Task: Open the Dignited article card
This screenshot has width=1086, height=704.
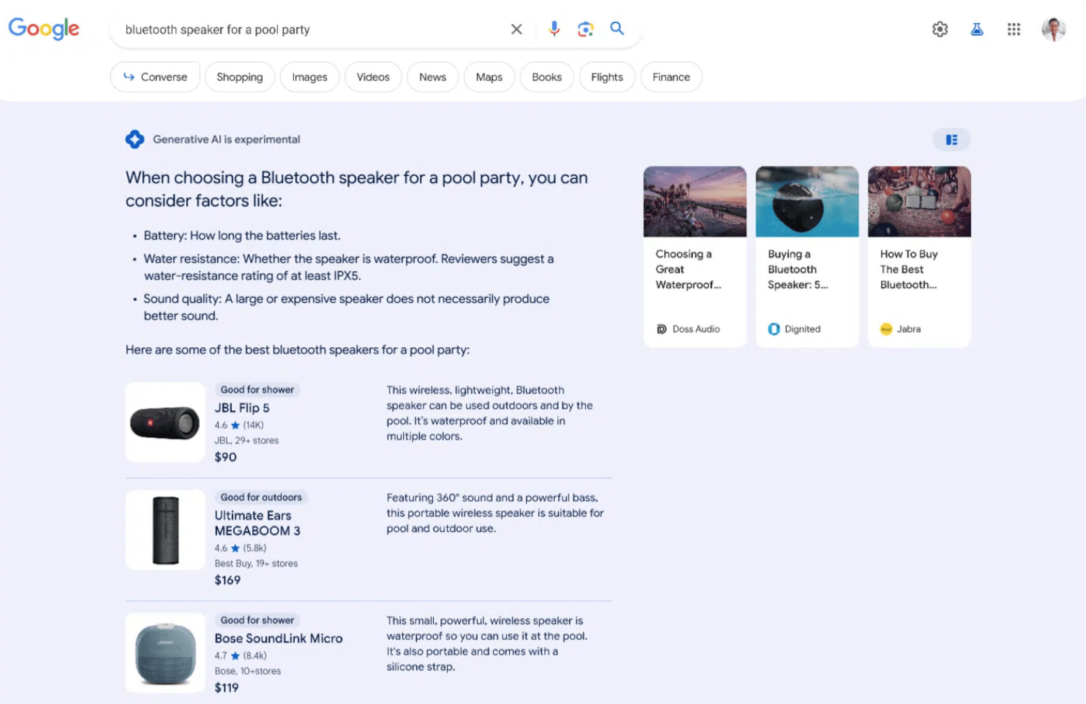Action: [807, 257]
